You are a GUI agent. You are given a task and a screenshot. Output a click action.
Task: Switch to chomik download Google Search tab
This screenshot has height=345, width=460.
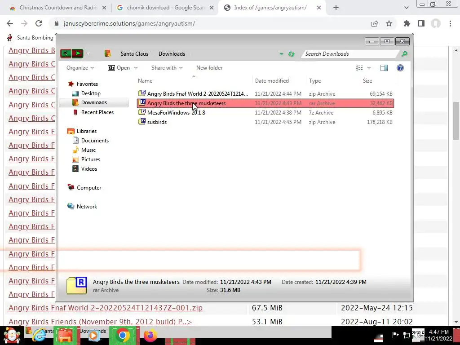(165, 8)
